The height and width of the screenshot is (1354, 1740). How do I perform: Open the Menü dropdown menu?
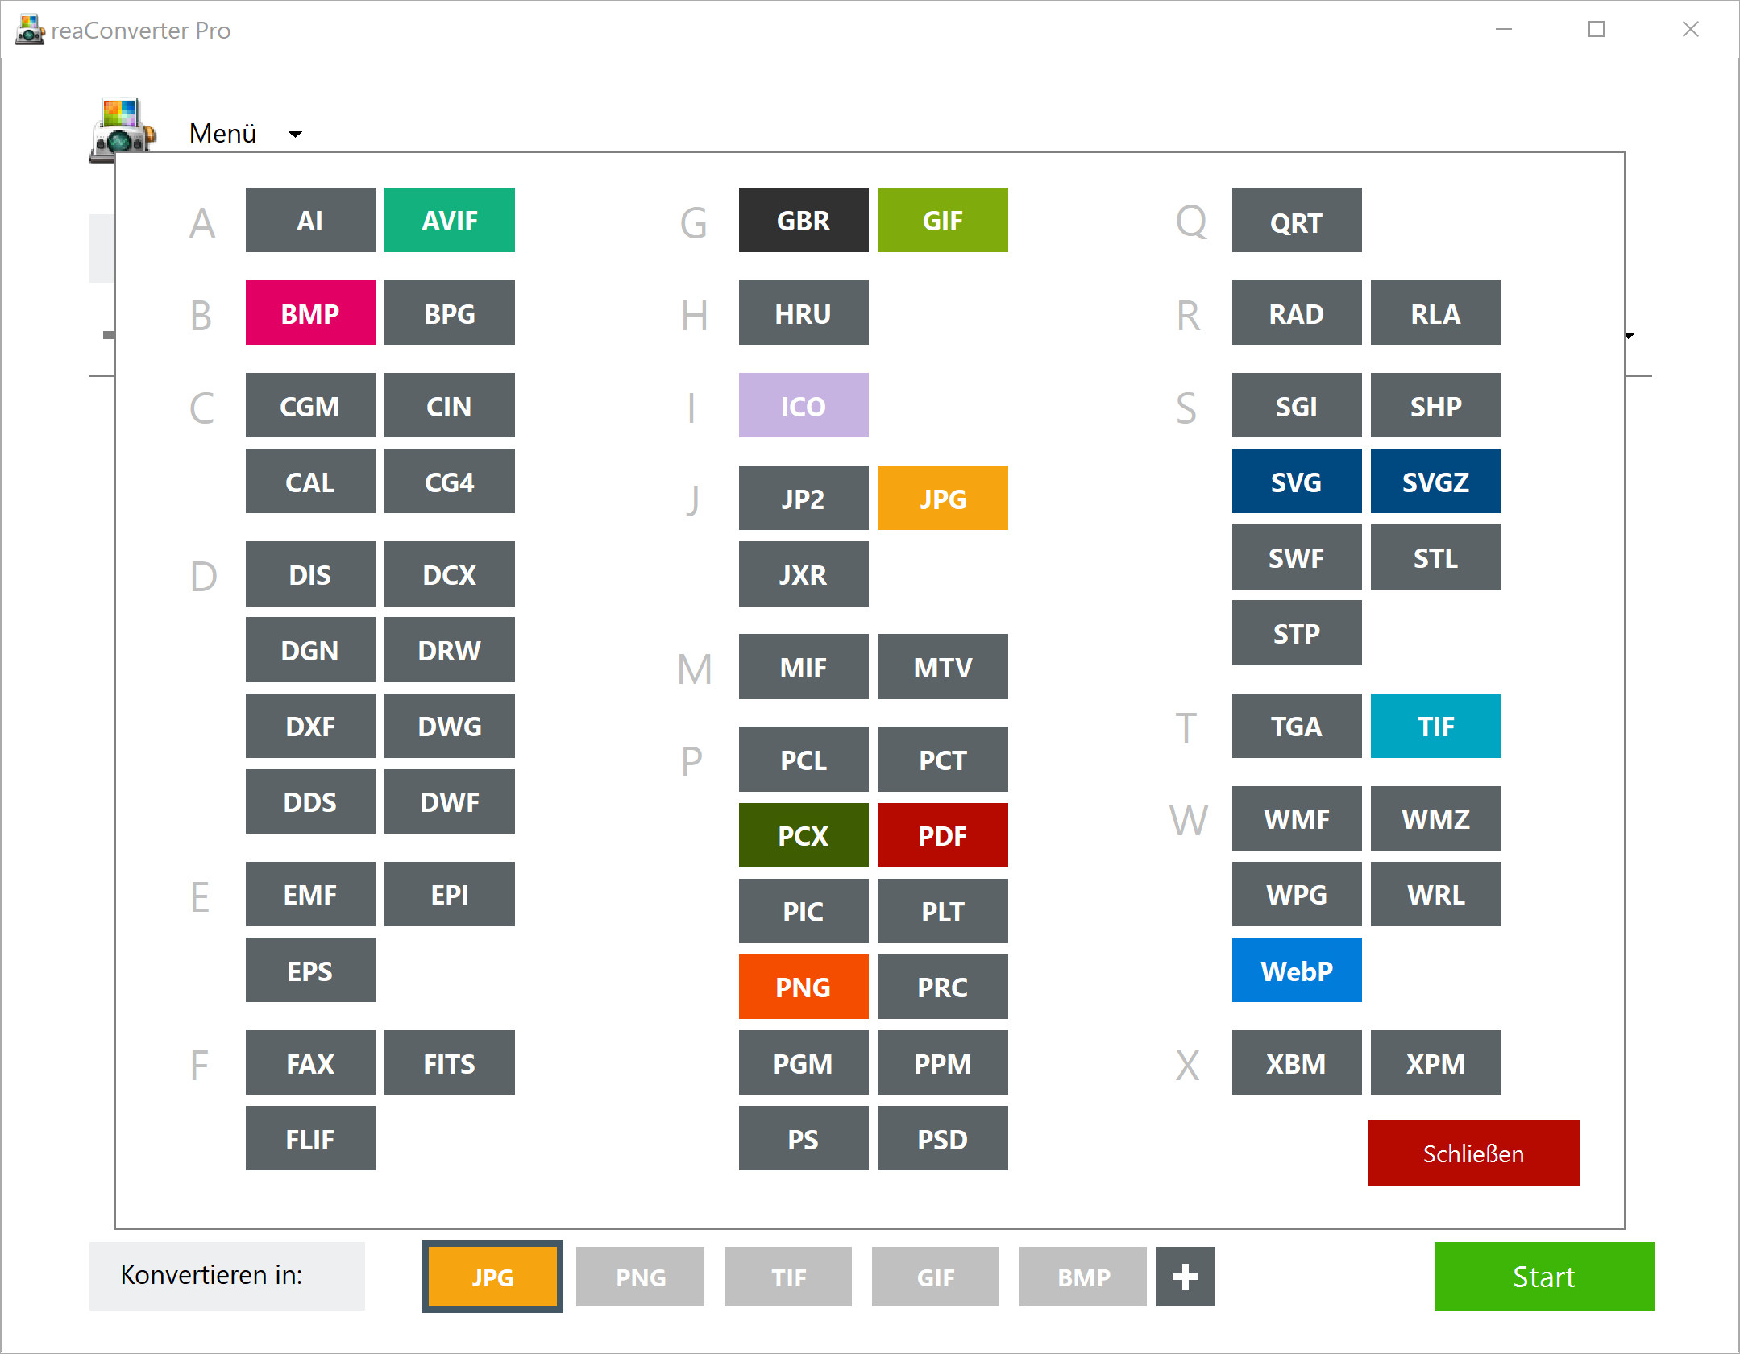tap(247, 133)
